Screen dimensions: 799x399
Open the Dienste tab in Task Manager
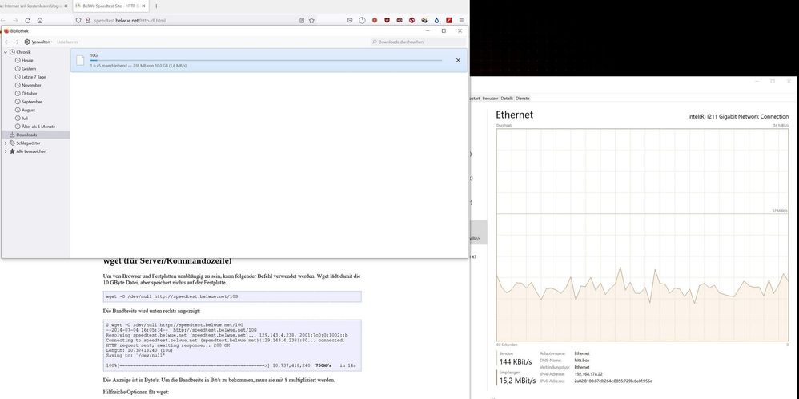point(523,98)
